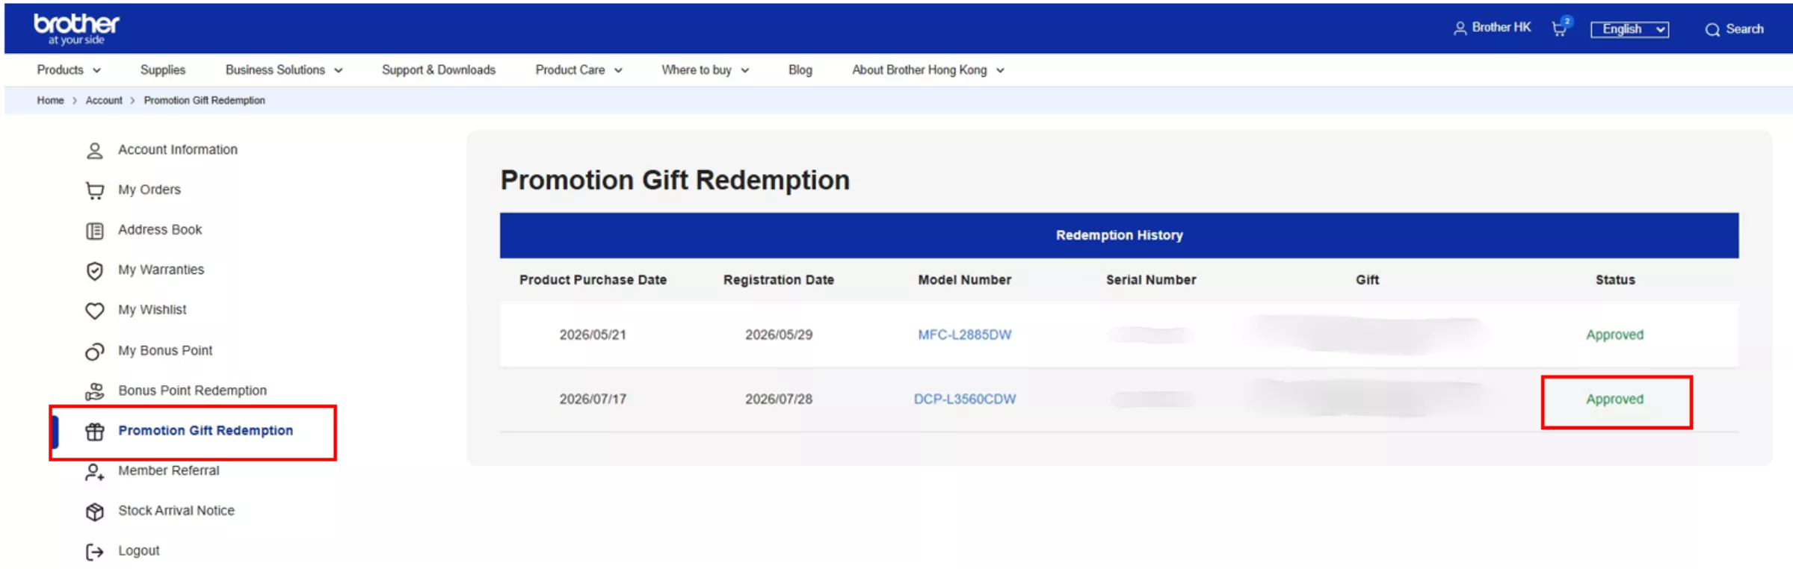
Task: Open My Wishlist sidebar link
Action: coord(152,310)
